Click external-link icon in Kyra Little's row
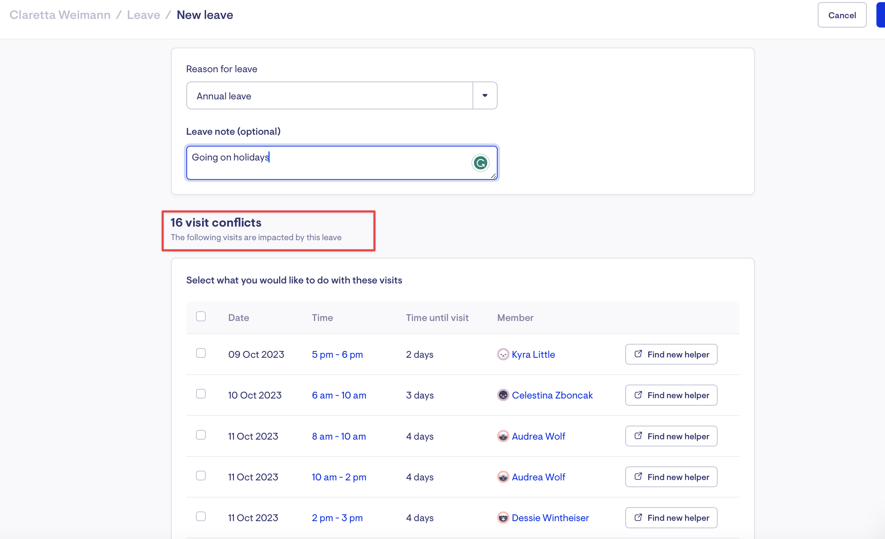885x539 pixels. [x=638, y=354]
